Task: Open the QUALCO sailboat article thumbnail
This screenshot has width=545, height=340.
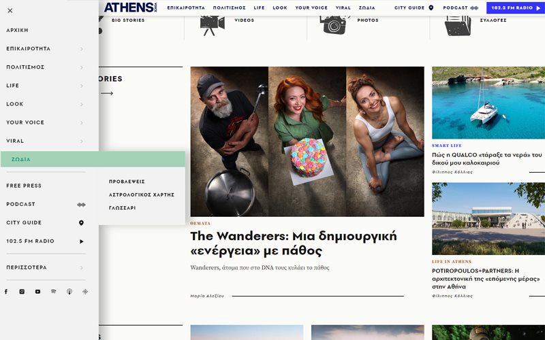Action: tap(488, 103)
